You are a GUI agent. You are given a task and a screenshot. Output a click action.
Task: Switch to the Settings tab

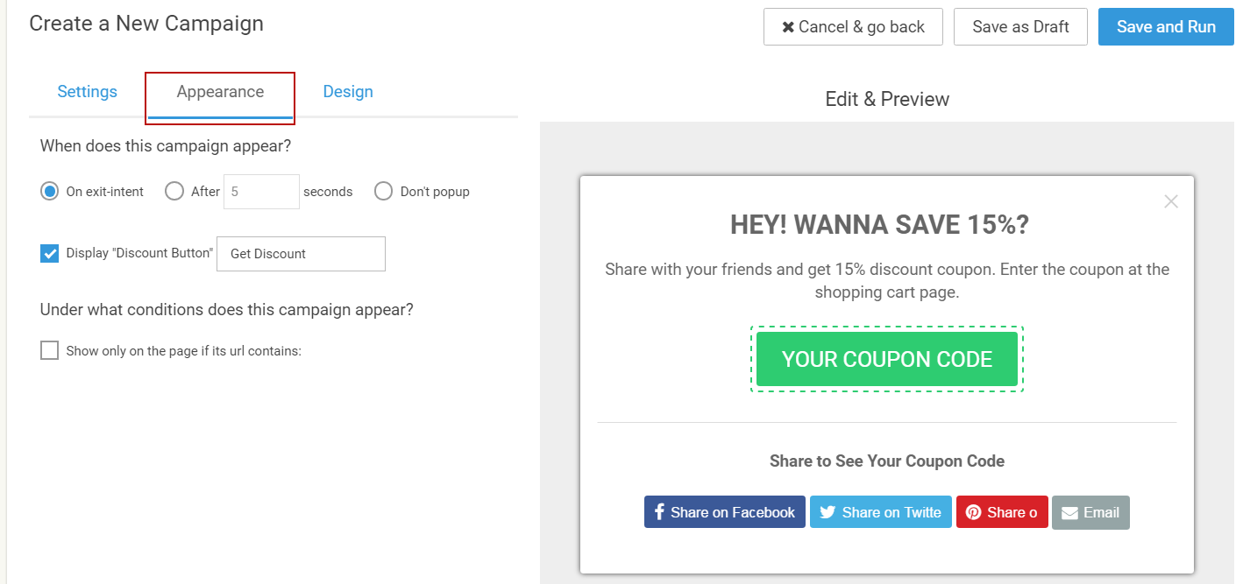coord(88,92)
